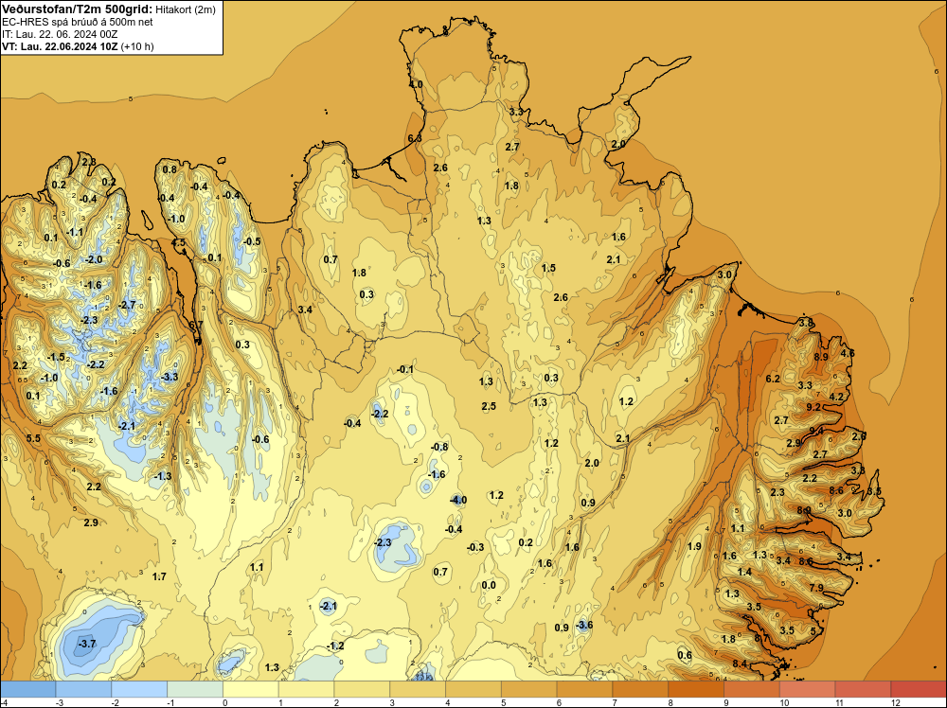Click the temperature value '6.2'
This screenshot has width=947, height=708.
pos(773,379)
